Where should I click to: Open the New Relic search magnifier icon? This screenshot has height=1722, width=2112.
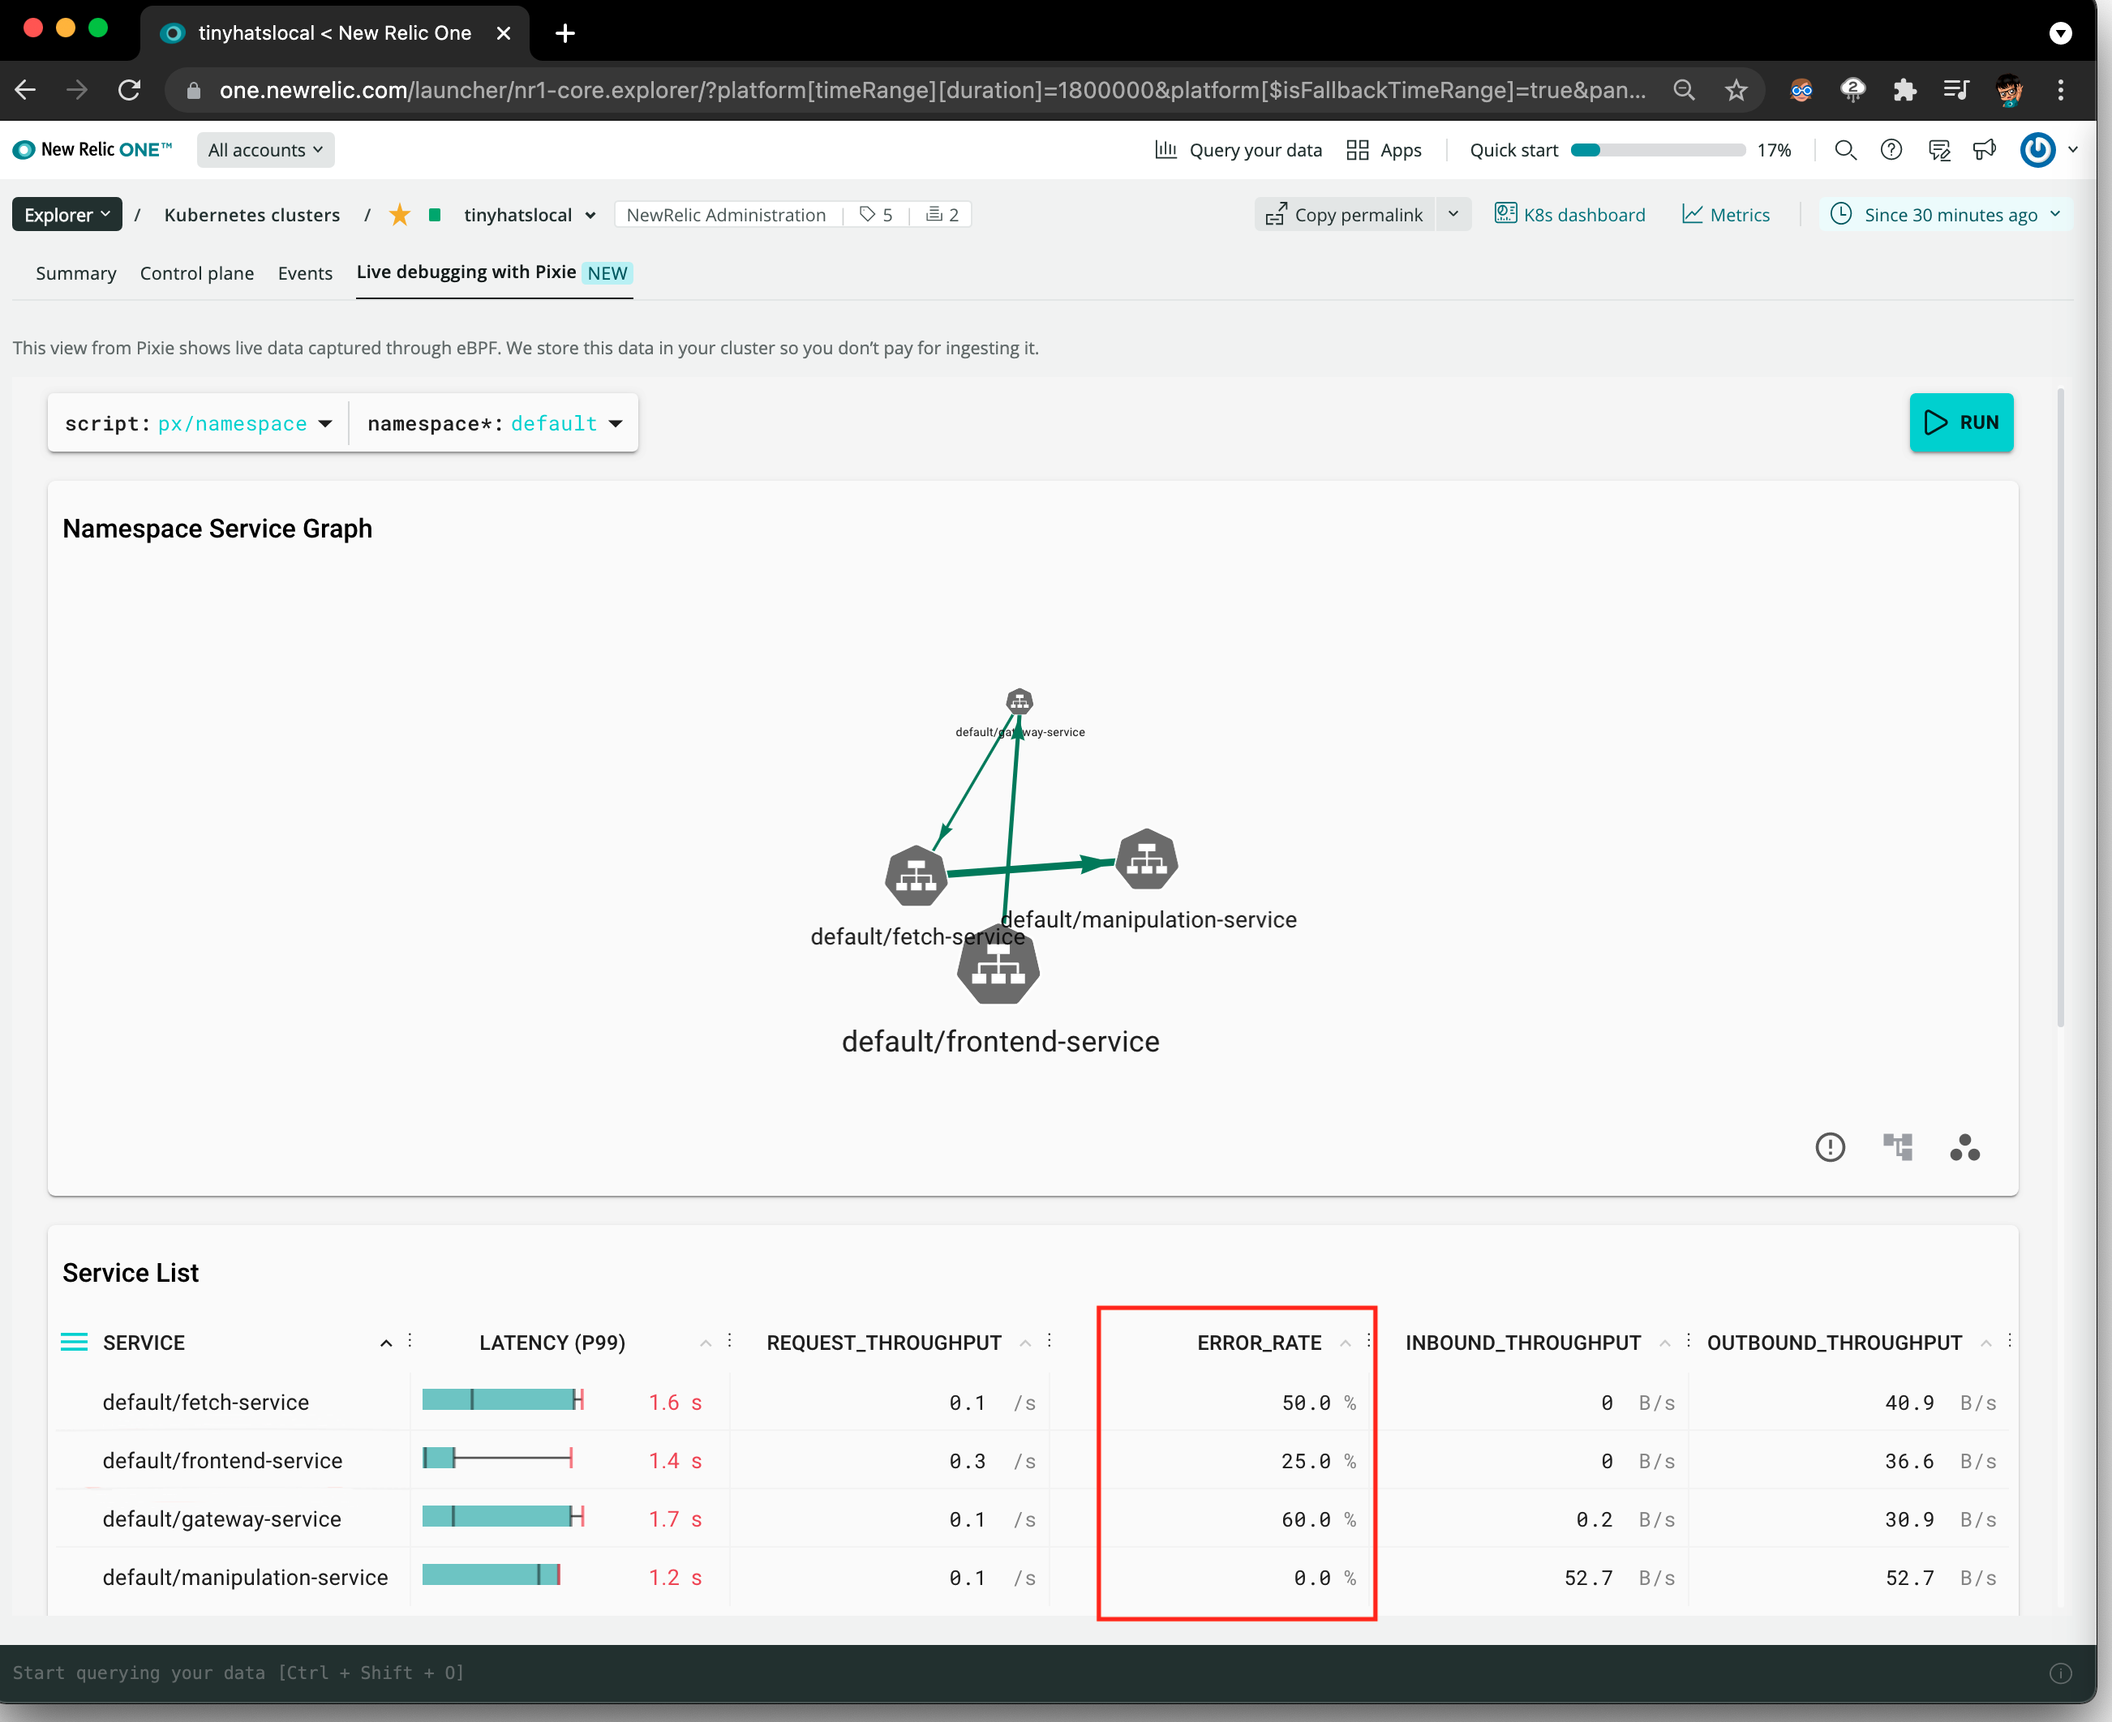(1845, 150)
